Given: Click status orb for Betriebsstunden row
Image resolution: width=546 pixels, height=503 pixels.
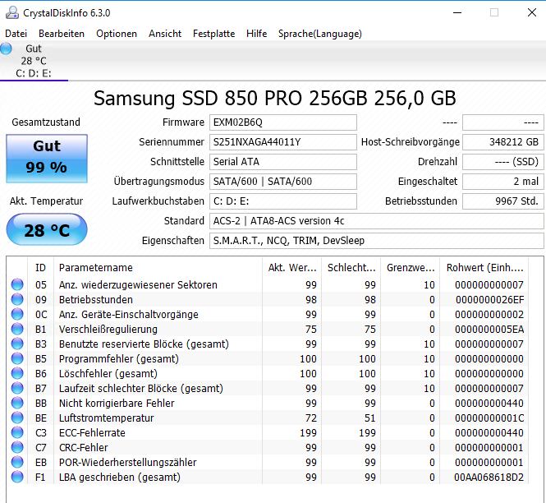Looking at the screenshot, I should pos(17,299).
